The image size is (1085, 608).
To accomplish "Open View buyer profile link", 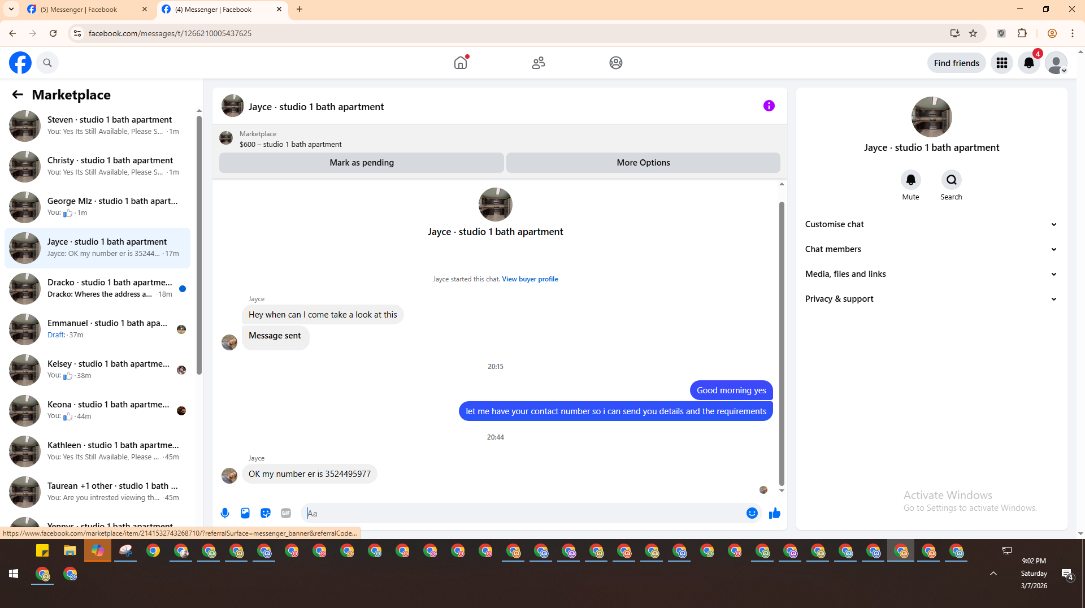I will pyautogui.click(x=530, y=279).
